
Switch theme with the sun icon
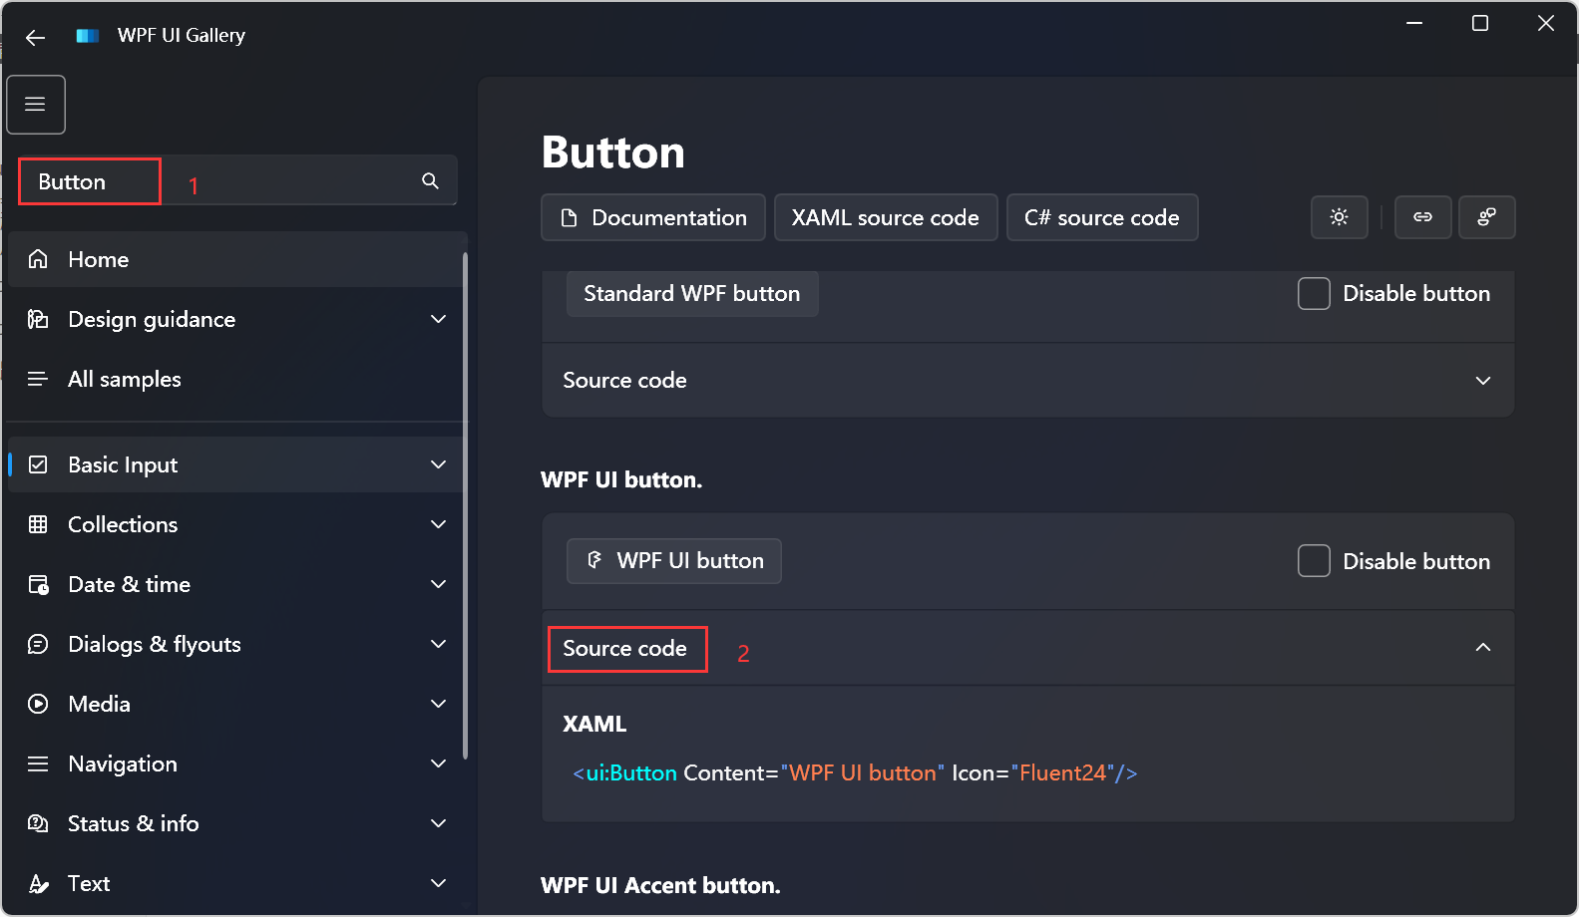click(1339, 217)
